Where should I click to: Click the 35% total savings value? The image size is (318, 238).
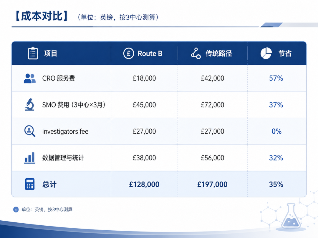pos(276,184)
